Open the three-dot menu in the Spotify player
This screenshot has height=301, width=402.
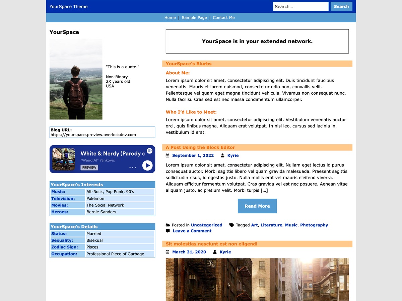click(133, 167)
